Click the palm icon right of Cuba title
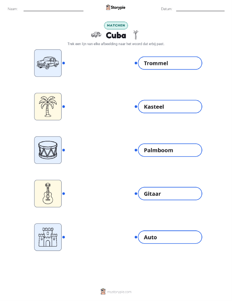 click(136, 35)
